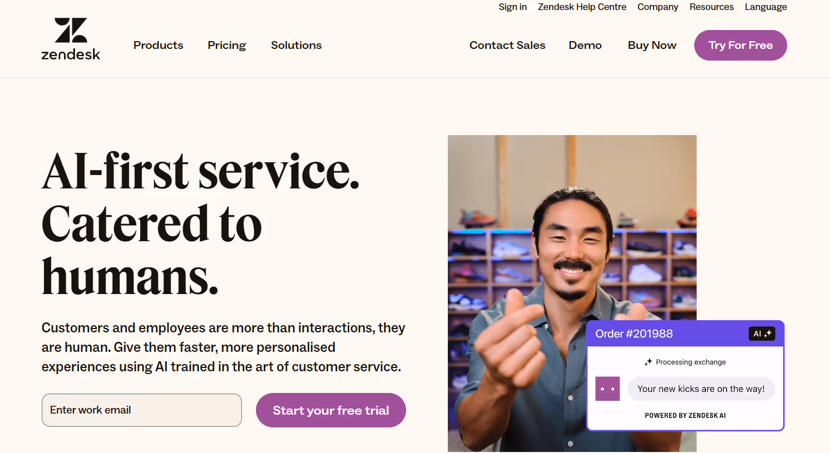
Task: Click Buy Now
Action: pos(651,45)
